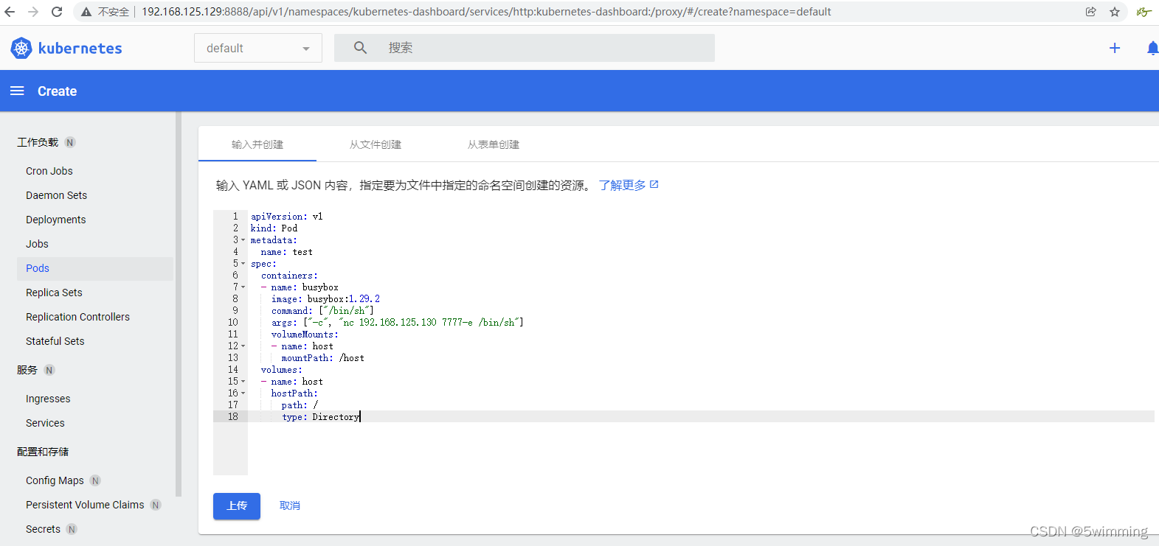
Task: Switch to the 输入并创建 tab
Action: point(257,144)
